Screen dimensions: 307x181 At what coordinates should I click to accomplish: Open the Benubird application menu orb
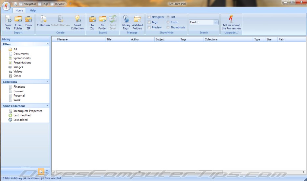[6, 6]
